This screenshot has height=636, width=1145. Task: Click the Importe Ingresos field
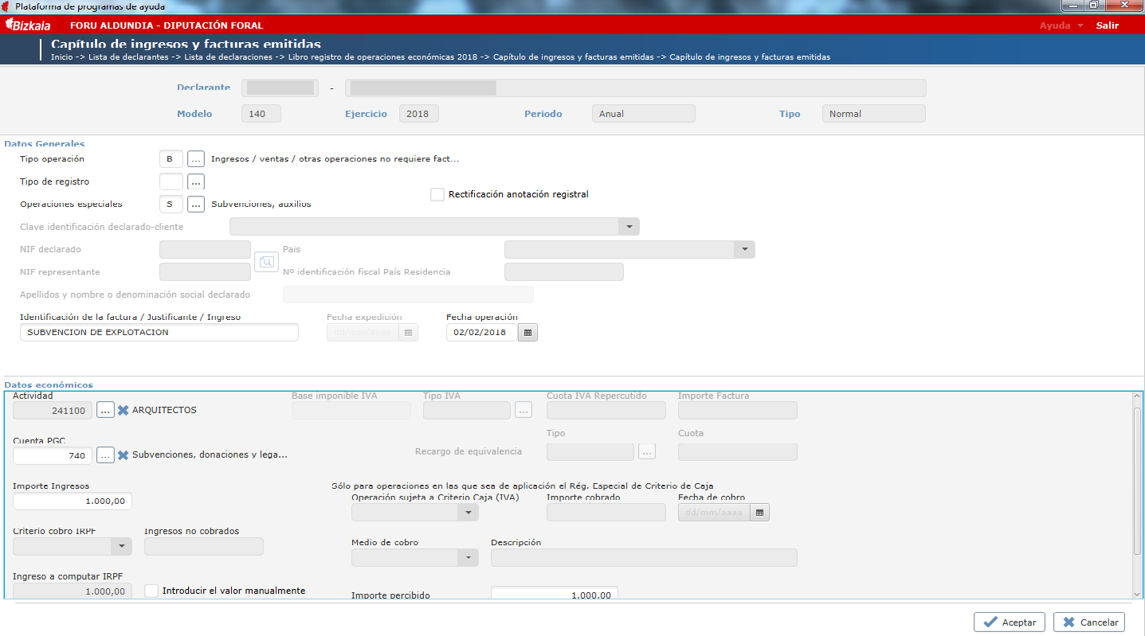click(73, 501)
